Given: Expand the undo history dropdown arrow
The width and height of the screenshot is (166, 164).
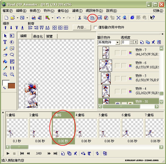Looking at the screenshot, I should click(64, 18).
